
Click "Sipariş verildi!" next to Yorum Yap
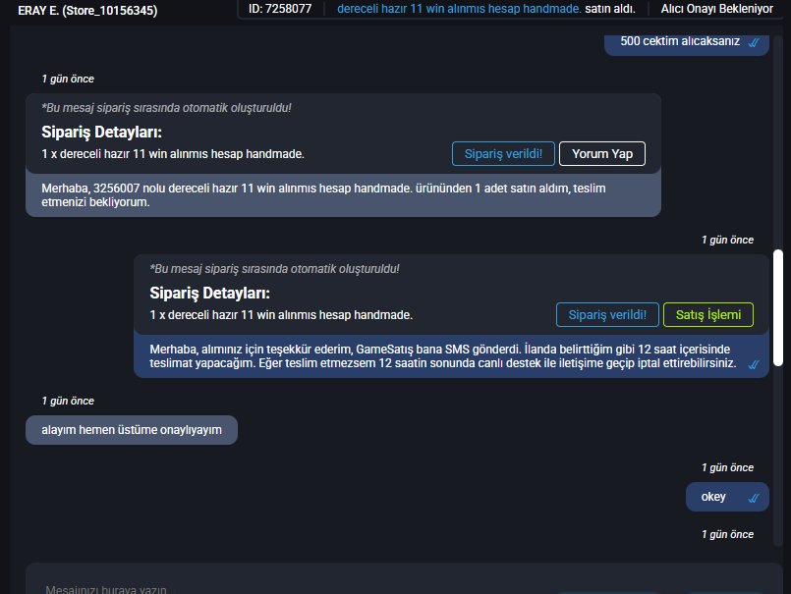pos(503,154)
